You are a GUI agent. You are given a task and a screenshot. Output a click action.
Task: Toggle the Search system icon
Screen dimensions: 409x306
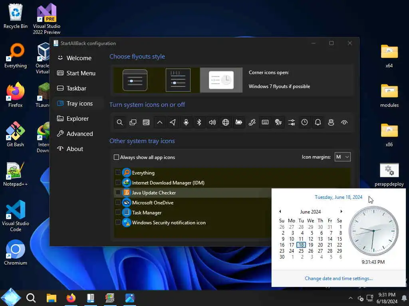[x=120, y=122]
